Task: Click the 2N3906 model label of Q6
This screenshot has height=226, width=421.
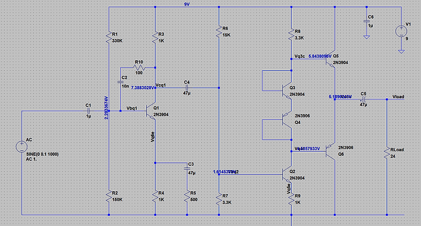Action: [x=346, y=148]
